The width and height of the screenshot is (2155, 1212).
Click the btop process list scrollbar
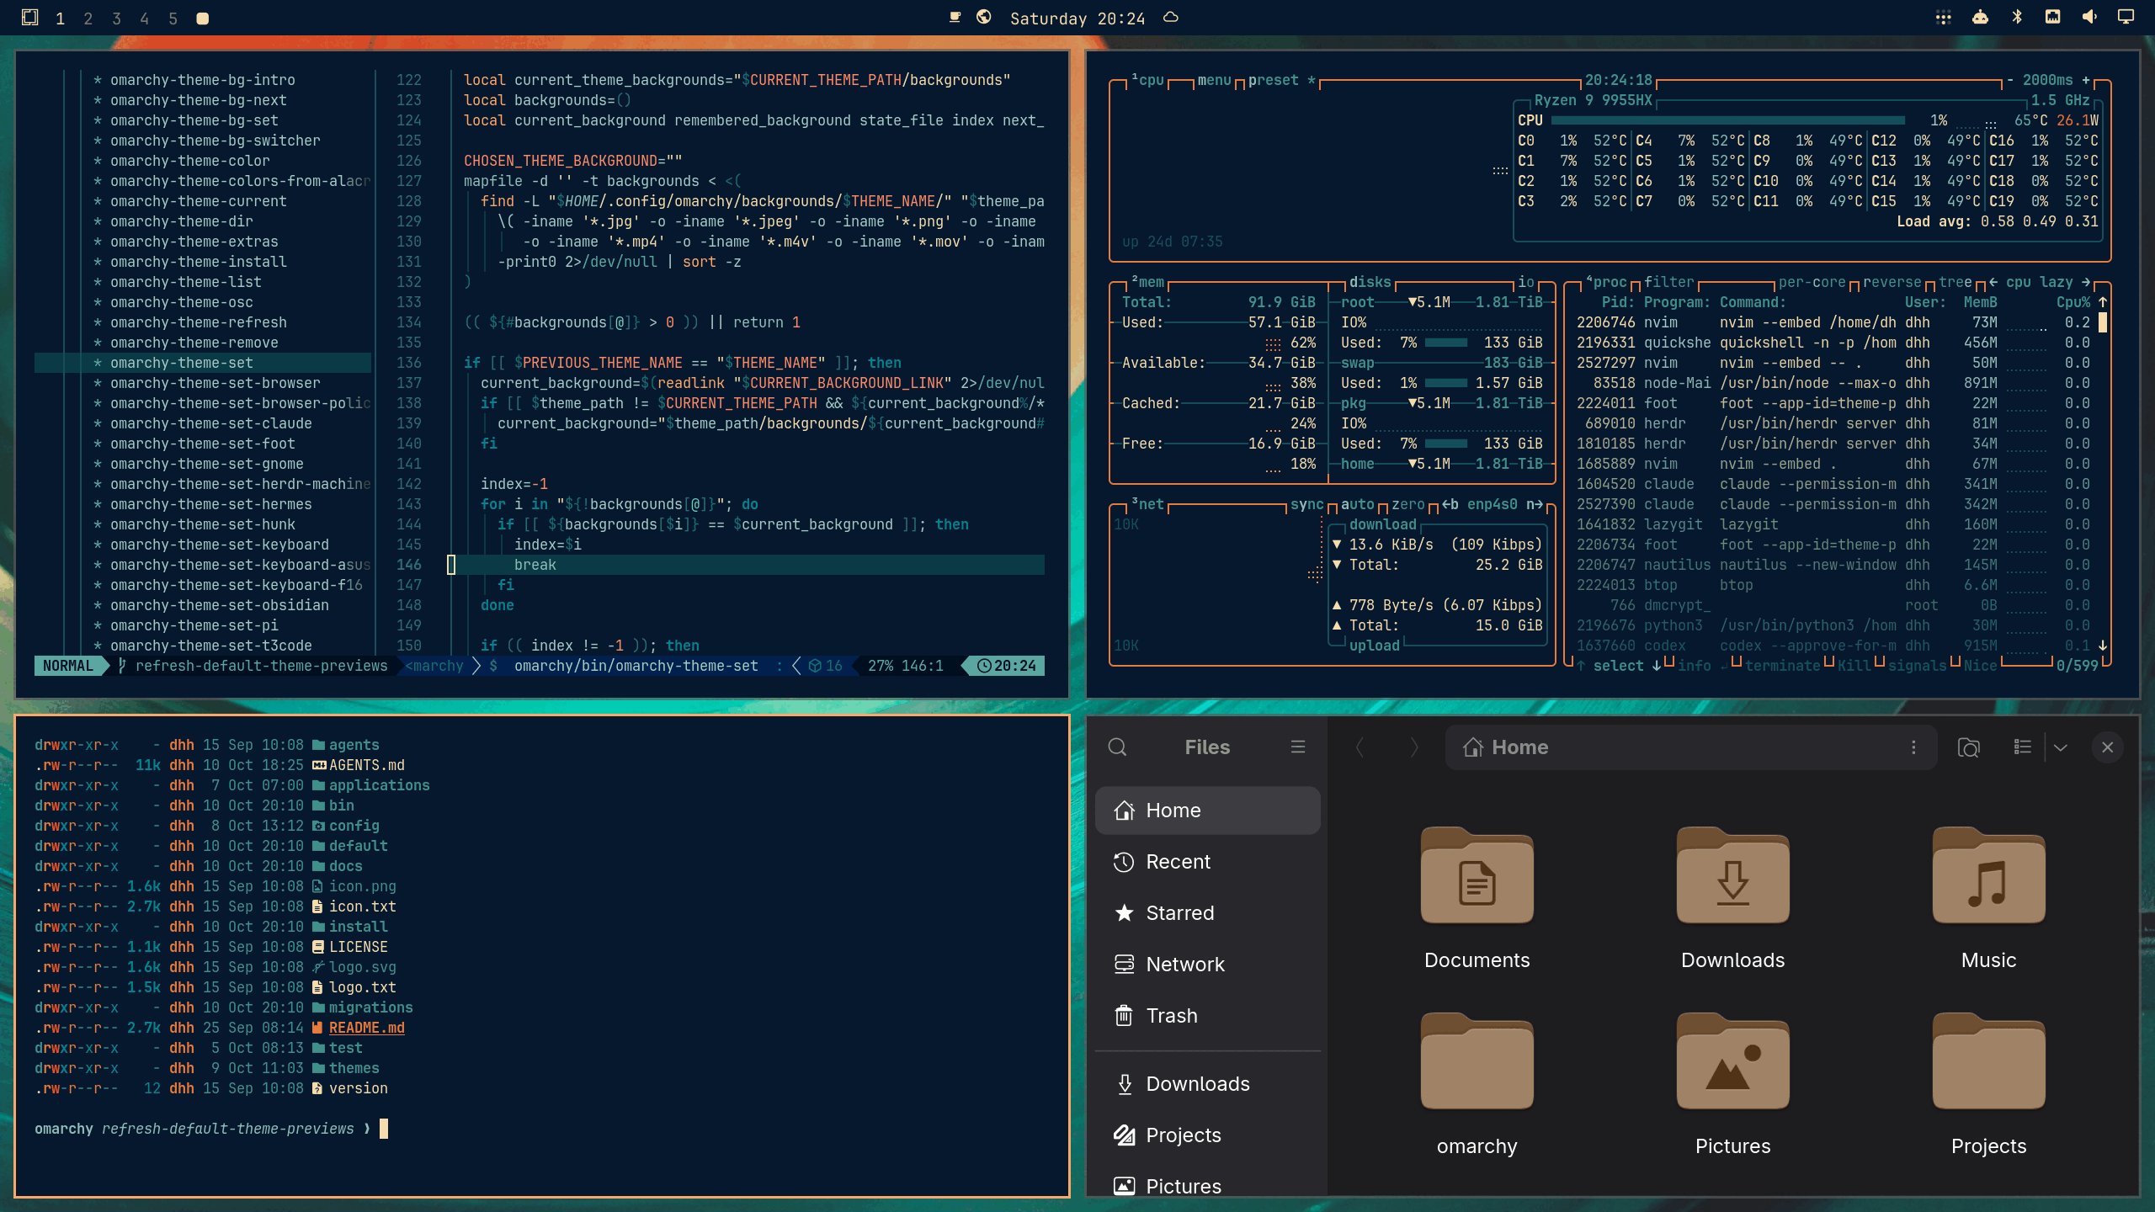[2103, 474]
